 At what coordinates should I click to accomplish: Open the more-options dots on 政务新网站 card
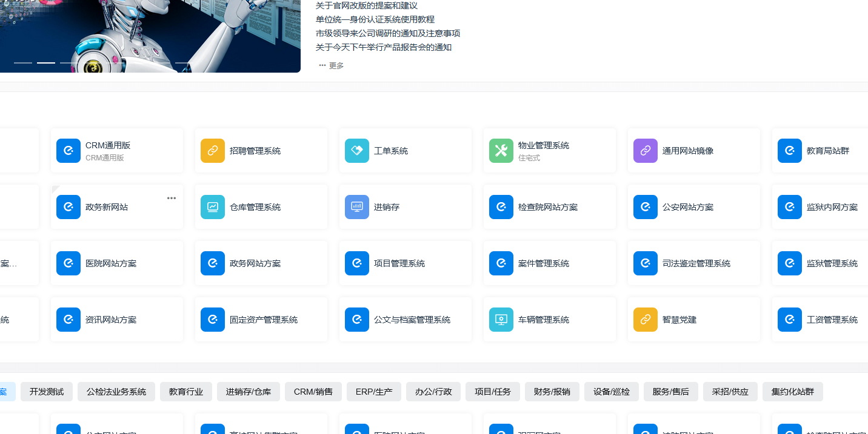[x=172, y=198]
